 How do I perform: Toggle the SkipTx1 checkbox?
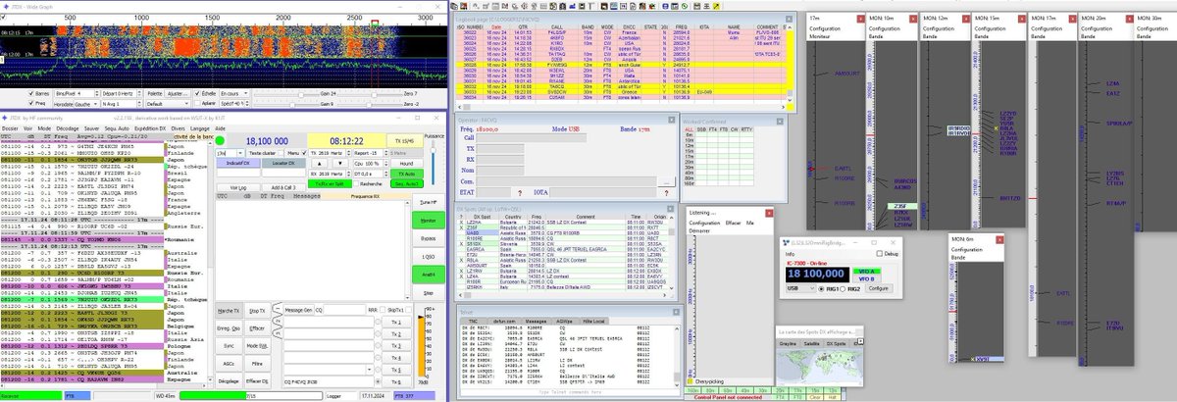408,310
